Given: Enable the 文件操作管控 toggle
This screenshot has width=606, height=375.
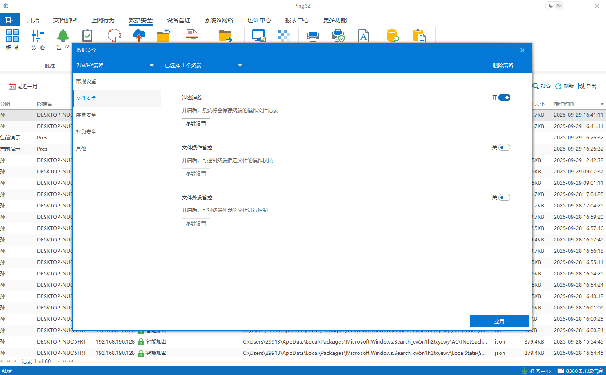Looking at the screenshot, I should [504, 147].
